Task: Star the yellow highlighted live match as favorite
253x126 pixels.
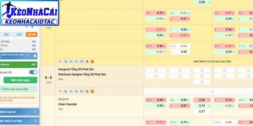Action: click(60, 61)
